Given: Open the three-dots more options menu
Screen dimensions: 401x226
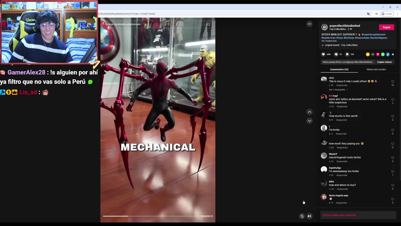Looking at the screenshot, I should pyautogui.click(x=309, y=24).
